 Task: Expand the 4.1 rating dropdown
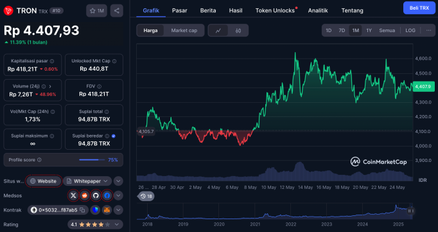pos(95,224)
